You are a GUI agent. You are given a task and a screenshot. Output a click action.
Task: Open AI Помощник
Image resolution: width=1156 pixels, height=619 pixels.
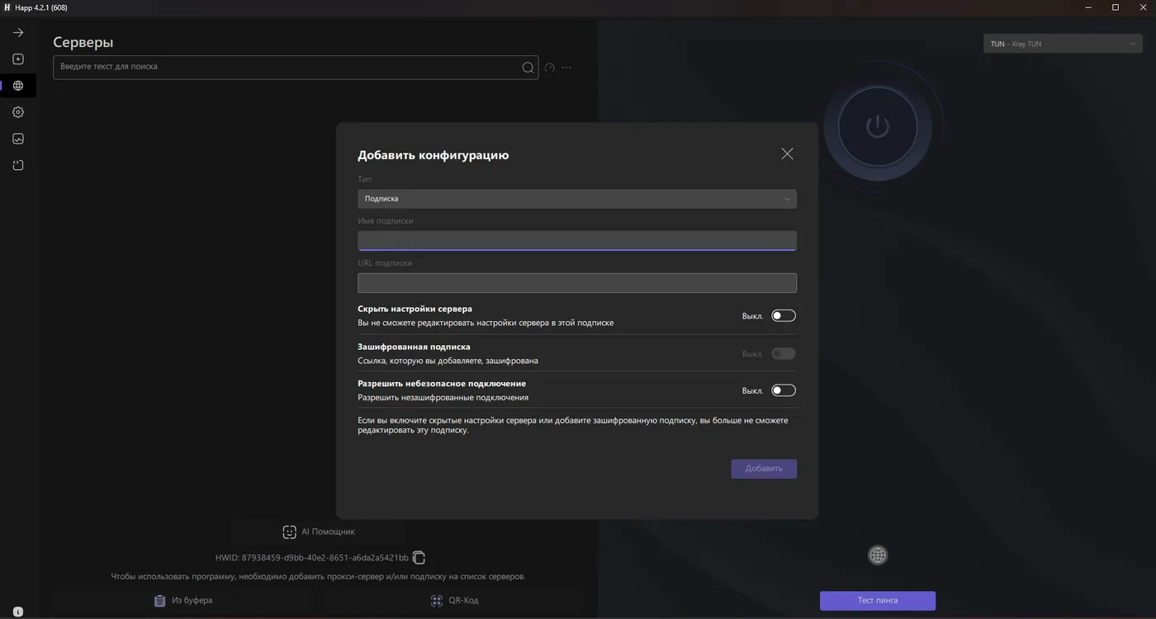click(x=319, y=532)
